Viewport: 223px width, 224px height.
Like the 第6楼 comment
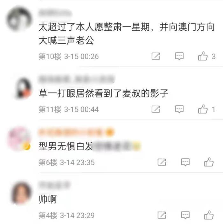(x=209, y=162)
